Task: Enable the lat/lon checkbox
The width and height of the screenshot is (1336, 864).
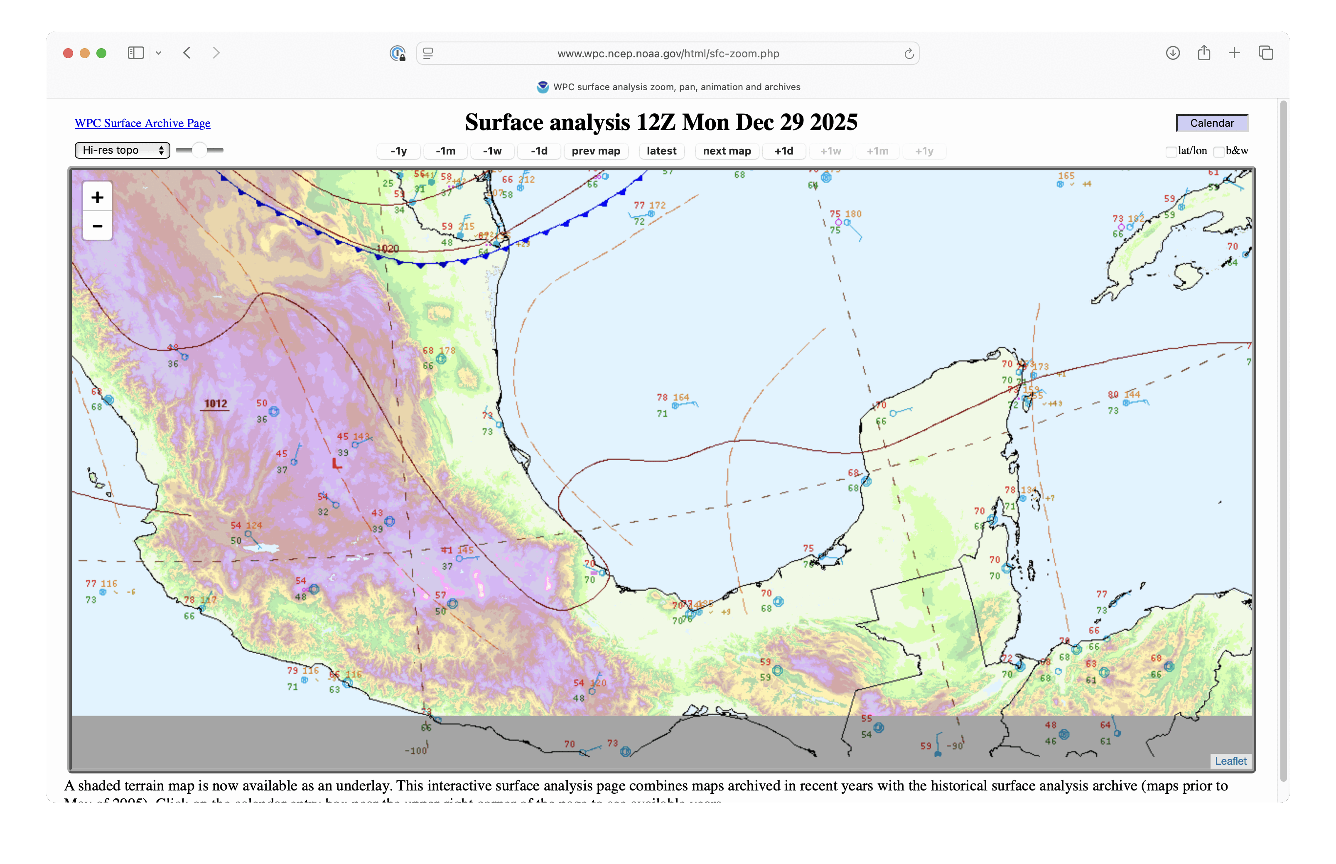Action: [x=1171, y=152]
